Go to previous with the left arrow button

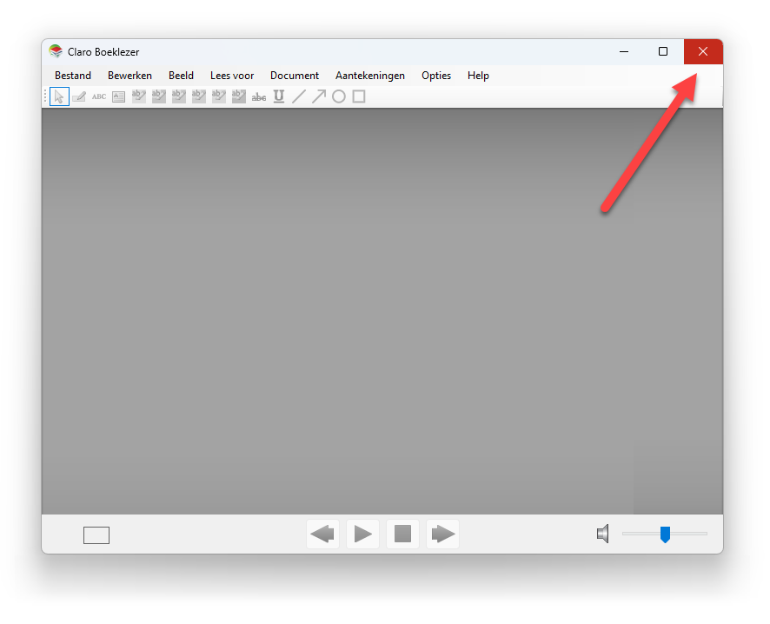(322, 534)
